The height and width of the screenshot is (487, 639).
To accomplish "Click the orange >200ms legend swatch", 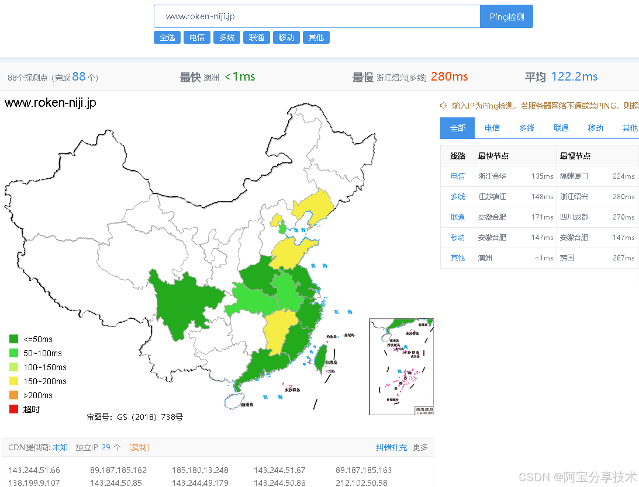I will point(14,395).
